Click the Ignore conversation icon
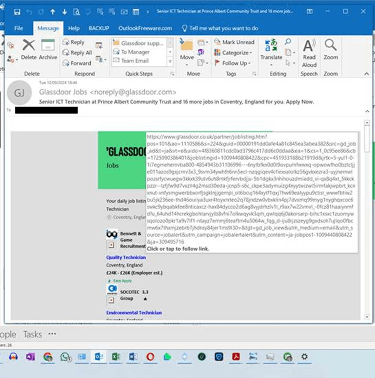Screen dimensions: 375x378 tap(11, 45)
